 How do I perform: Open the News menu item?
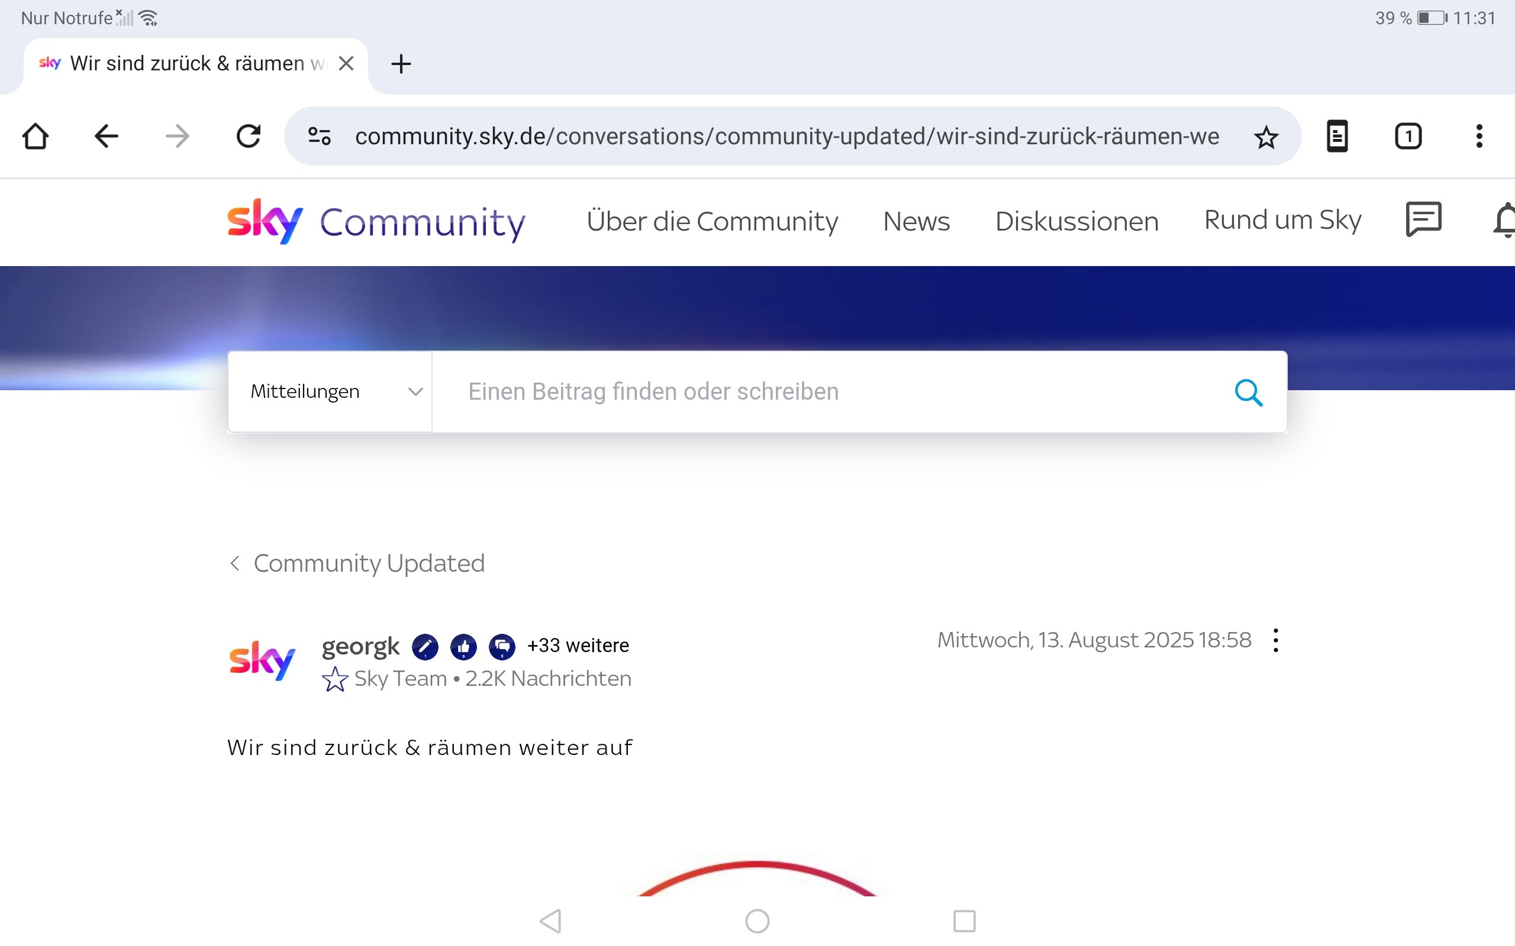point(917,222)
